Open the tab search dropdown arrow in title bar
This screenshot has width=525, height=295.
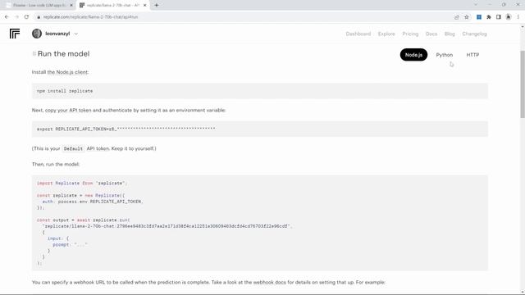(476, 5)
